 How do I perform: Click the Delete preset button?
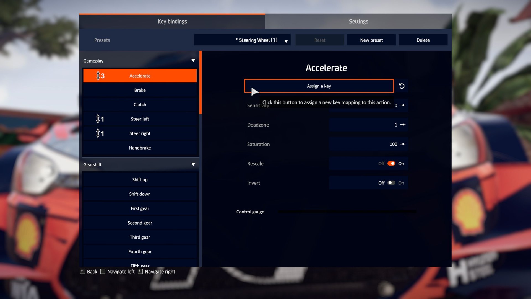click(x=423, y=40)
